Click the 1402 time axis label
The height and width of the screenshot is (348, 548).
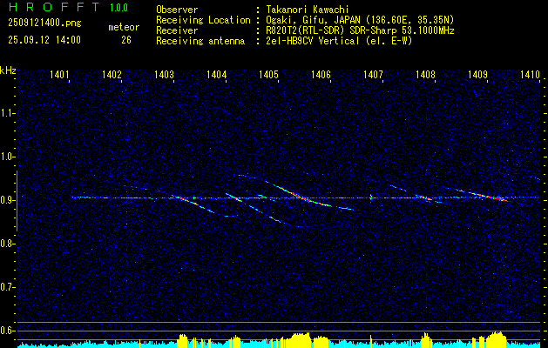click(x=112, y=74)
